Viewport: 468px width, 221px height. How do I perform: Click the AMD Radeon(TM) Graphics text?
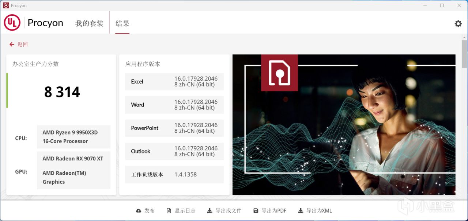click(64, 178)
